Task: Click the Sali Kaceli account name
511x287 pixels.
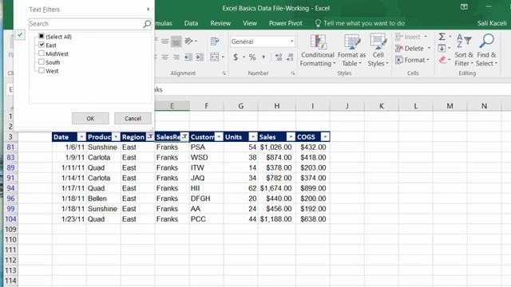Action: pos(492,23)
